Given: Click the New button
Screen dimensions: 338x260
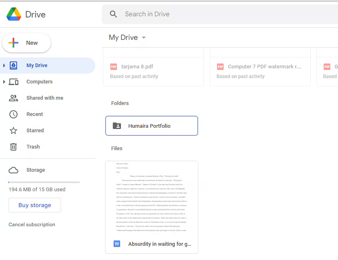Looking at the screenshot, I should tap(26, 42).
